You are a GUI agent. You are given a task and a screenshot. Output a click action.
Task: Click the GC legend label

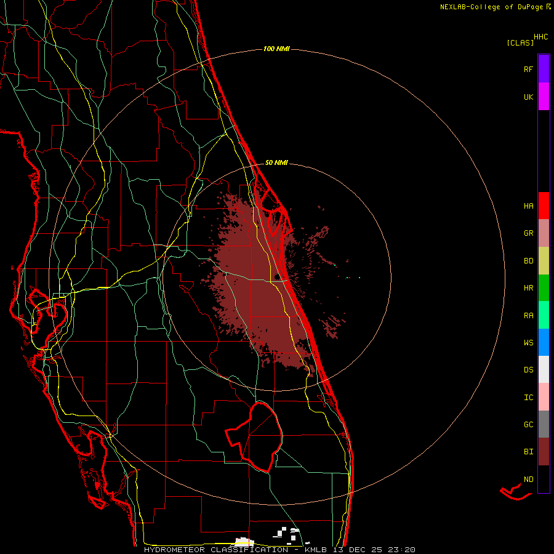pyautogui.click(x=528, y=425)
